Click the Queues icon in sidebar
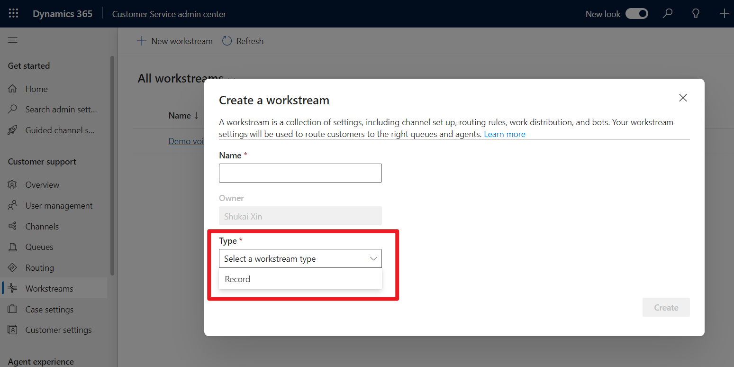The height and width of the screenshot is (367, 734). pos(13,247)
